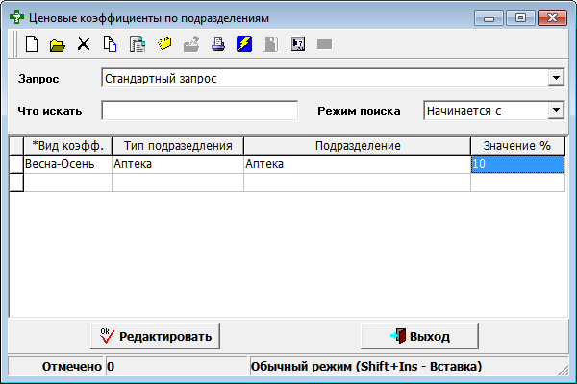Screen dimensions: 577x384
Task: Delete record with the black X icon
Action: [84, 44]
